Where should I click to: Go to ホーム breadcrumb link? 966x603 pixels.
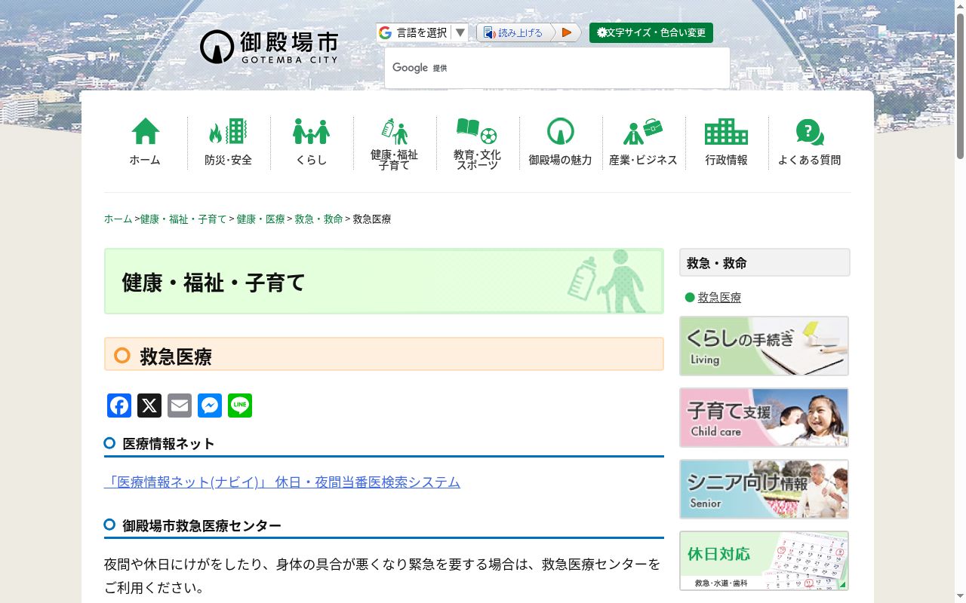click(118, 219)
